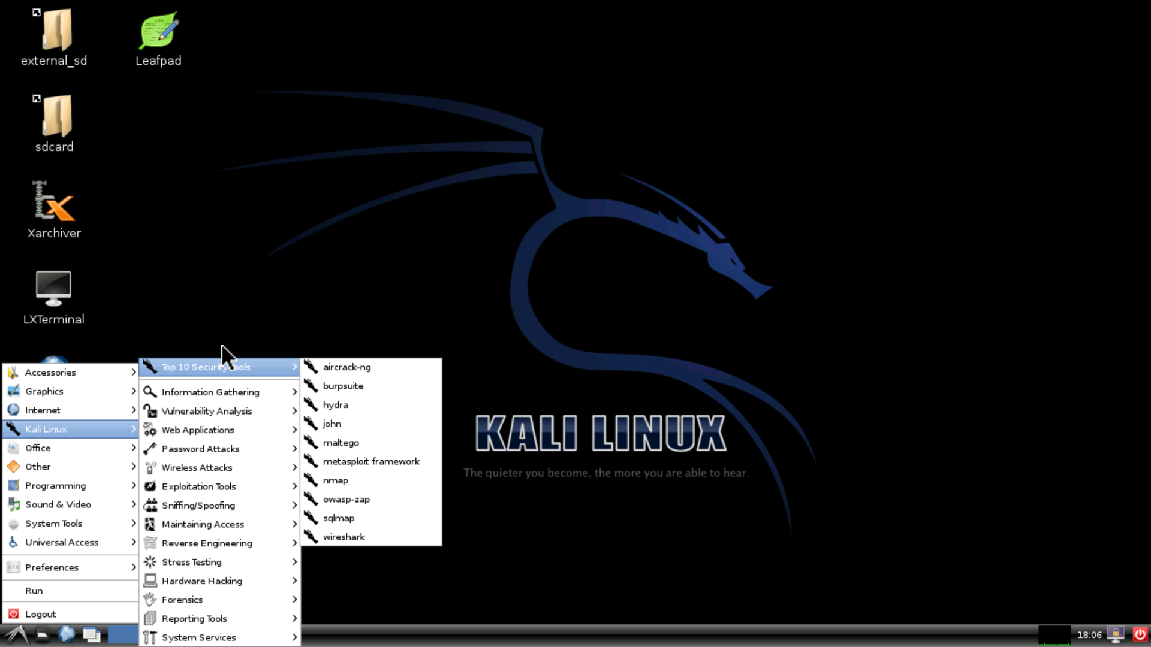
Task: Expand Accessories submenu arrow
Action: pos(133,372)
